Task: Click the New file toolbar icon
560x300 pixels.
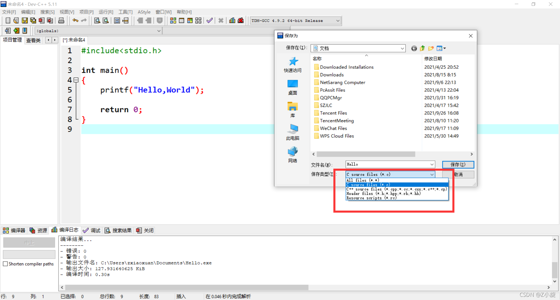Action: [x=8, y=20]
